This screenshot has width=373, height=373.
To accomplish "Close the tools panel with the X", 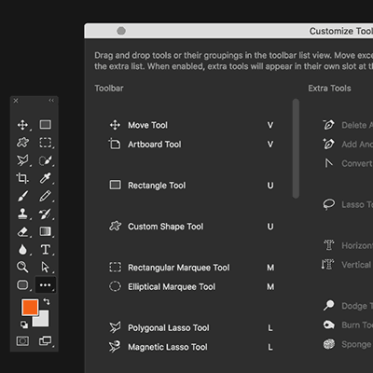I will [x=16, y=101].
